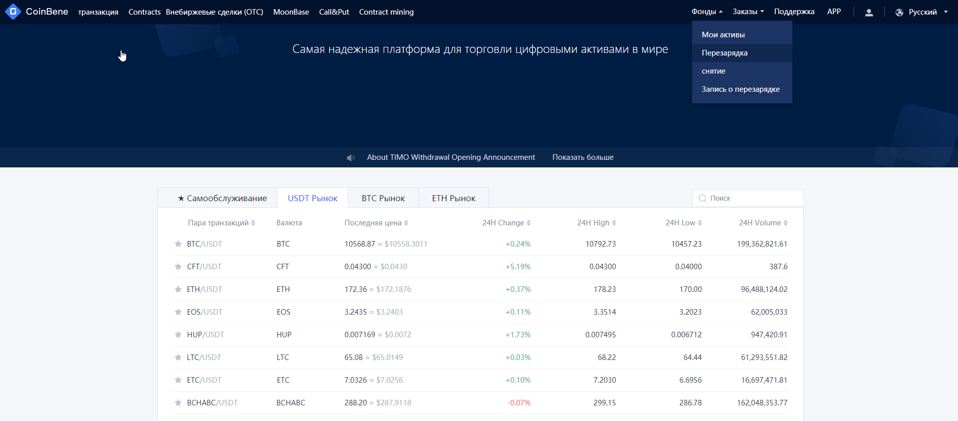Switch to ETH Рынок tab
This screenshot has height=421, width=958.
(x=454, y=198)
